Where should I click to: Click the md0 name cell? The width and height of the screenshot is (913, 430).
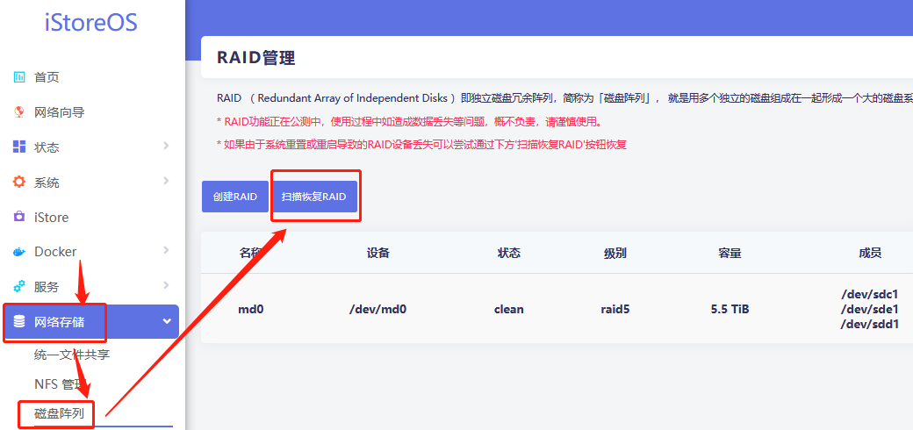251,309
